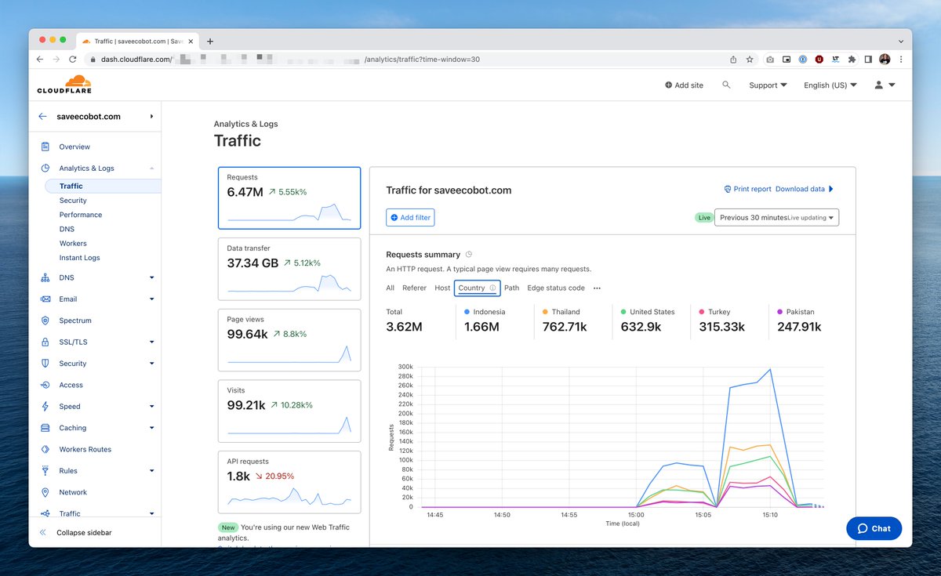
Task: Open Workers under Analytics & Logs
Action: (x=73, y=243)
